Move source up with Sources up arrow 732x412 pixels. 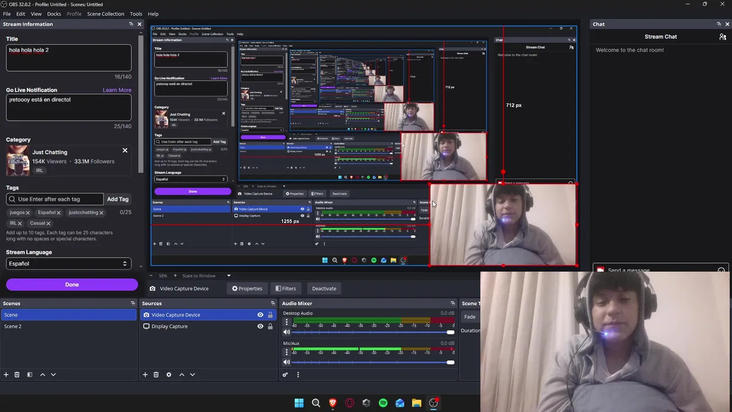[x=182, y=375]
